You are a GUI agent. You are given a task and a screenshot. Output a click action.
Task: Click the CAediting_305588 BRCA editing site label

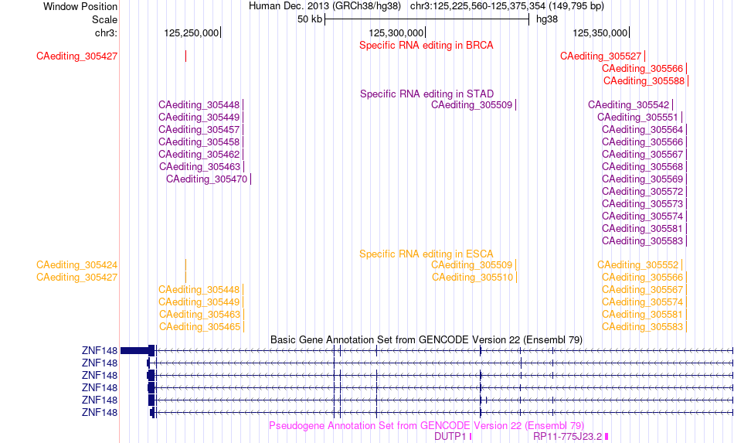coord(644,81)
